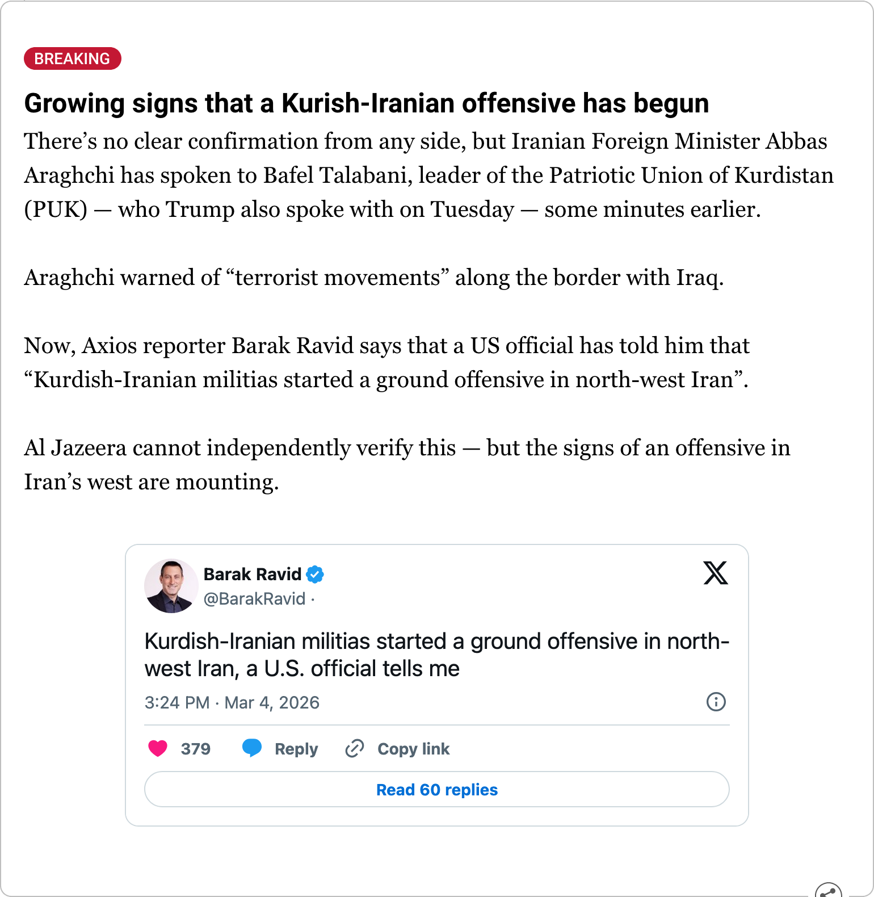The height and width of the screenshot is (897, 874).
Task: Open the Barak Ravid display name
Action: (x=252, y=575)
